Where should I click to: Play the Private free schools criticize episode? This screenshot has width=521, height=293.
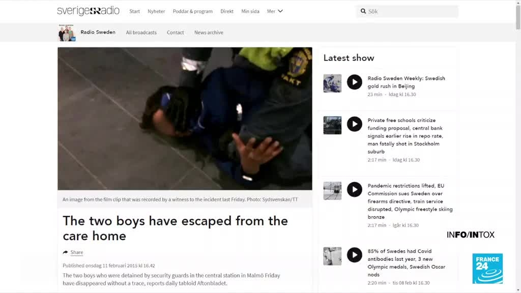pyautogui.click(x=355, y=124)
